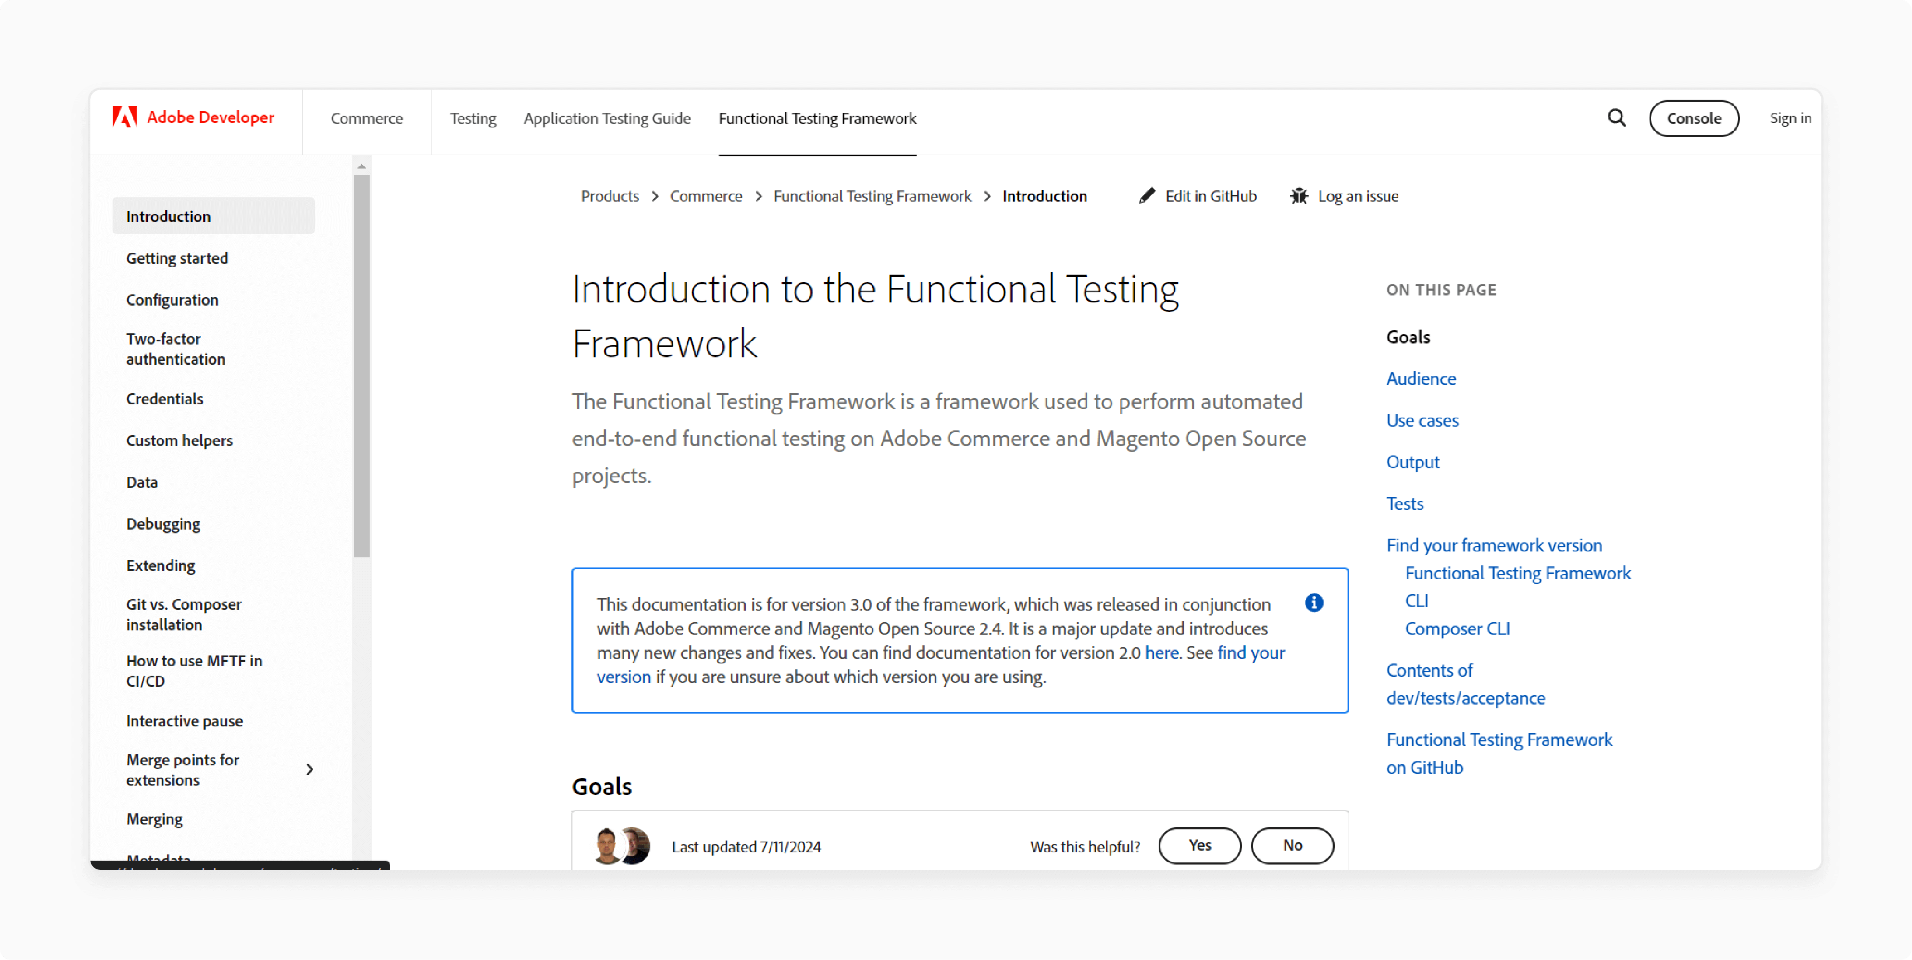Click Adobe Developer brand text
The width and height of the screenshot is (1912, 960).
point(211,117)
